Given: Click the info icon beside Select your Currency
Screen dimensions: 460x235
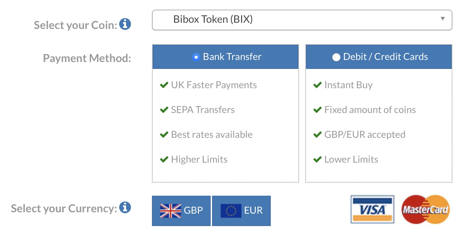Looking at the screenshot, I should (125, 207).
